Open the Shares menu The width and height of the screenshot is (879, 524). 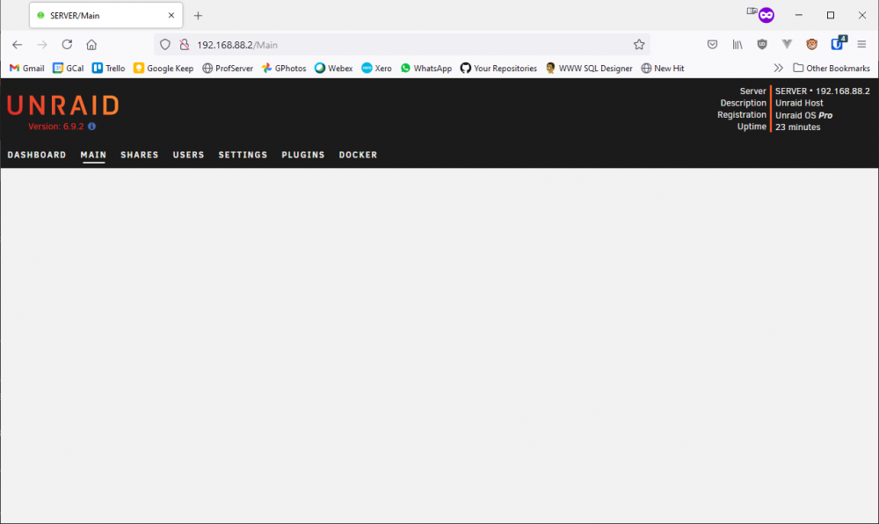[140, 155]
